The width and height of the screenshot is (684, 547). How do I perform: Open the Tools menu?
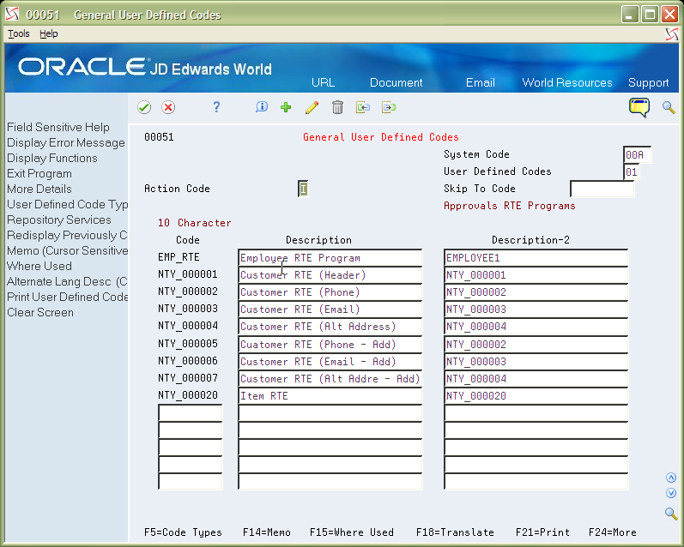coord(19,33)
